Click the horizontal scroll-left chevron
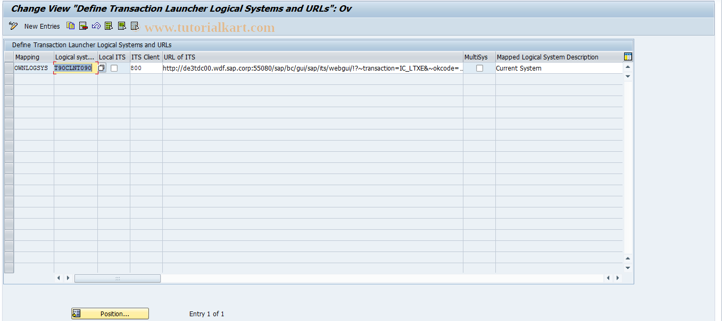This screenshot has width=722, height=321. pyautogui.click(x=59, y=277)
